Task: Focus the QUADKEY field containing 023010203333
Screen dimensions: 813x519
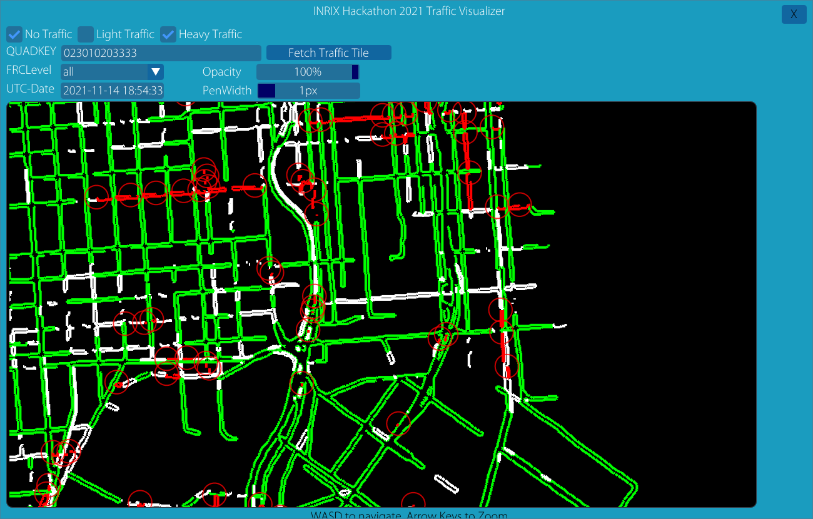Action: (161, 53)
